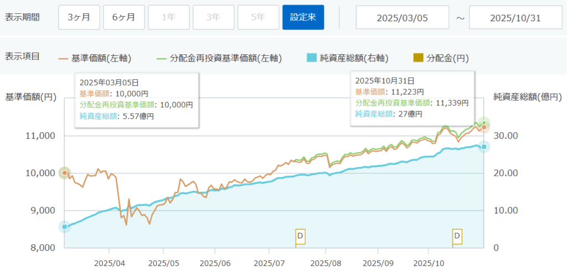Click the green end point of reinvested line

point(484,122)
